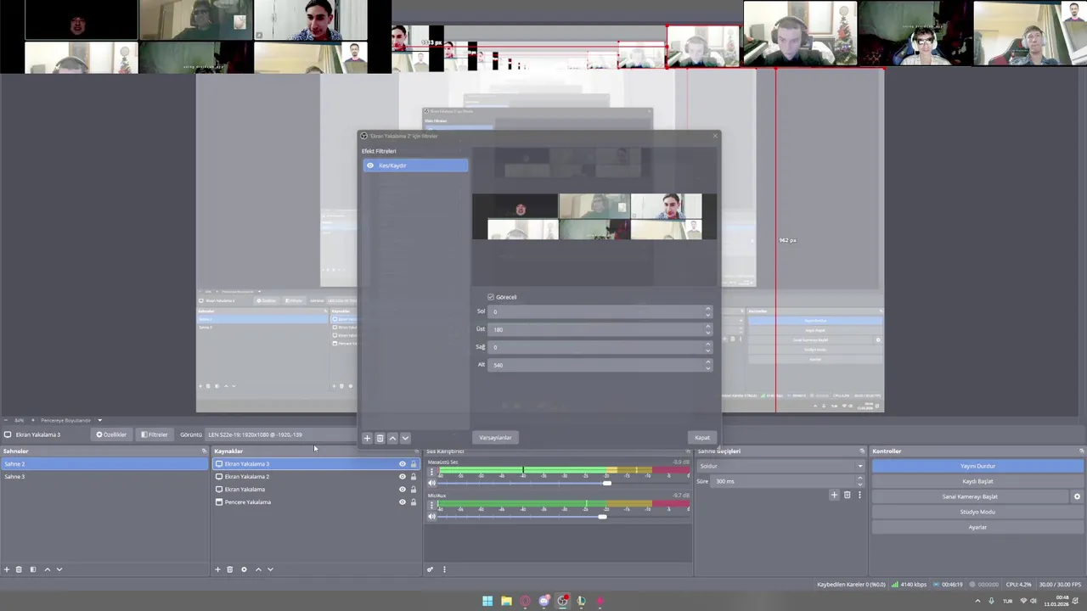Screen dimensions: 1087x611
Task: Close the filters dialog with Kapat
Action: pyautogui.click(x=702, y=438)
